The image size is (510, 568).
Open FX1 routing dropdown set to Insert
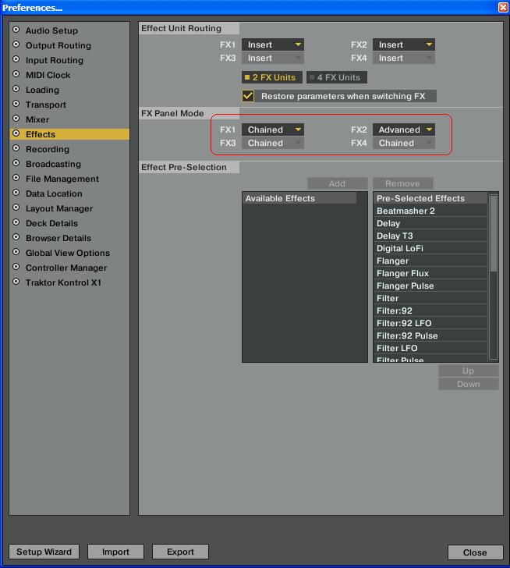[273, 44]
